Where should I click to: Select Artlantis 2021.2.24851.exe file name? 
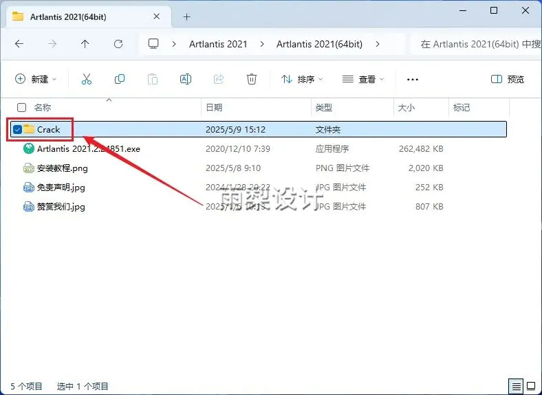click(x=89, y=149)
